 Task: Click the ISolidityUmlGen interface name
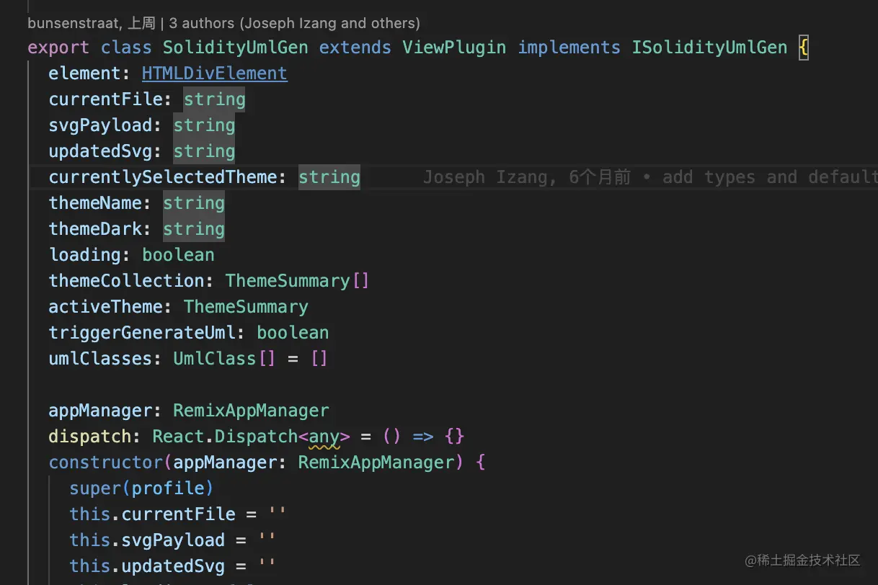click(x=709, y=48)
